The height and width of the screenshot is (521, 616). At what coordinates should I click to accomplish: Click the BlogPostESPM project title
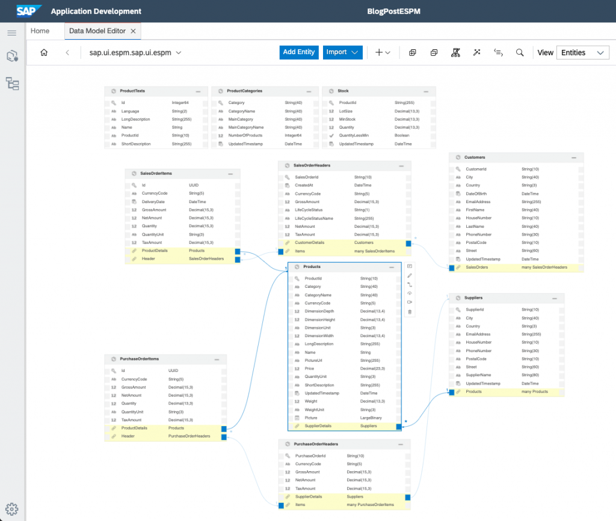pyautogui.click(x=393, y=11)
